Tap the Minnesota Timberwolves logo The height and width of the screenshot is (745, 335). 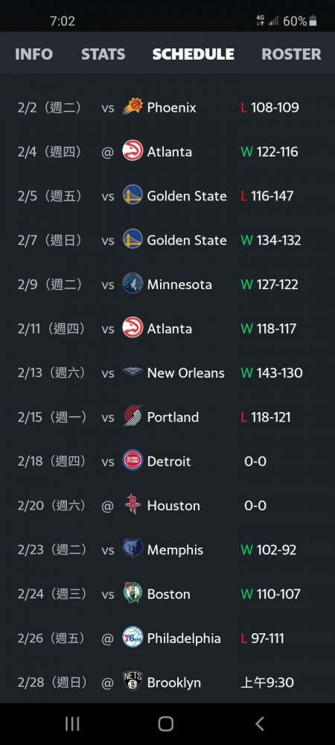point(133,283)
